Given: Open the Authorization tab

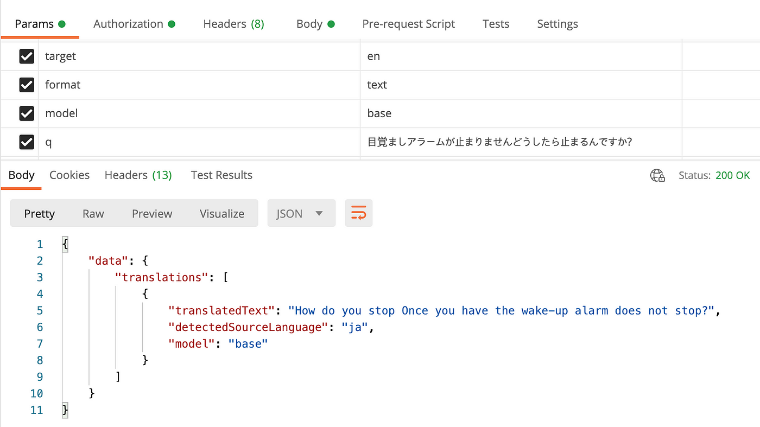Looking at the screenshot, I should (134, 24).
